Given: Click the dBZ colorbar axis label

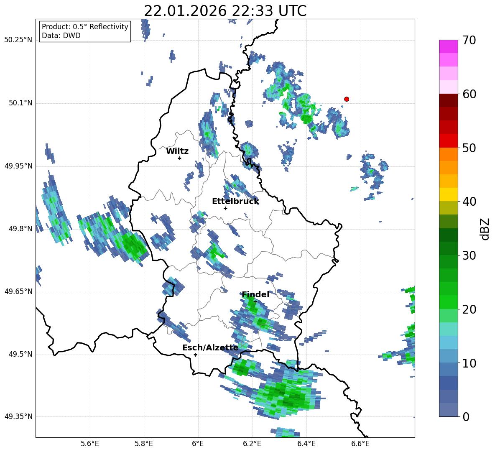Looking at the screenshot, I should (485, 229).
